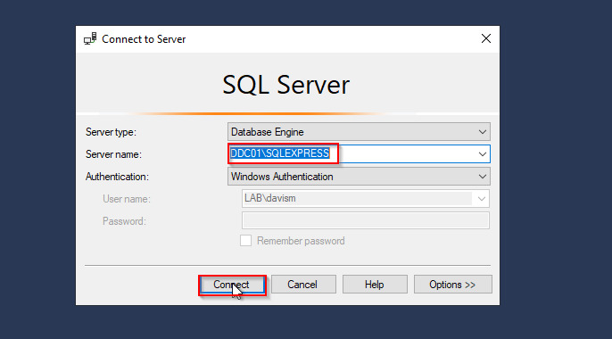Click the Connect to Server dialog icon
This screenshot has width=612, height=339.
(x=90, y=39)
